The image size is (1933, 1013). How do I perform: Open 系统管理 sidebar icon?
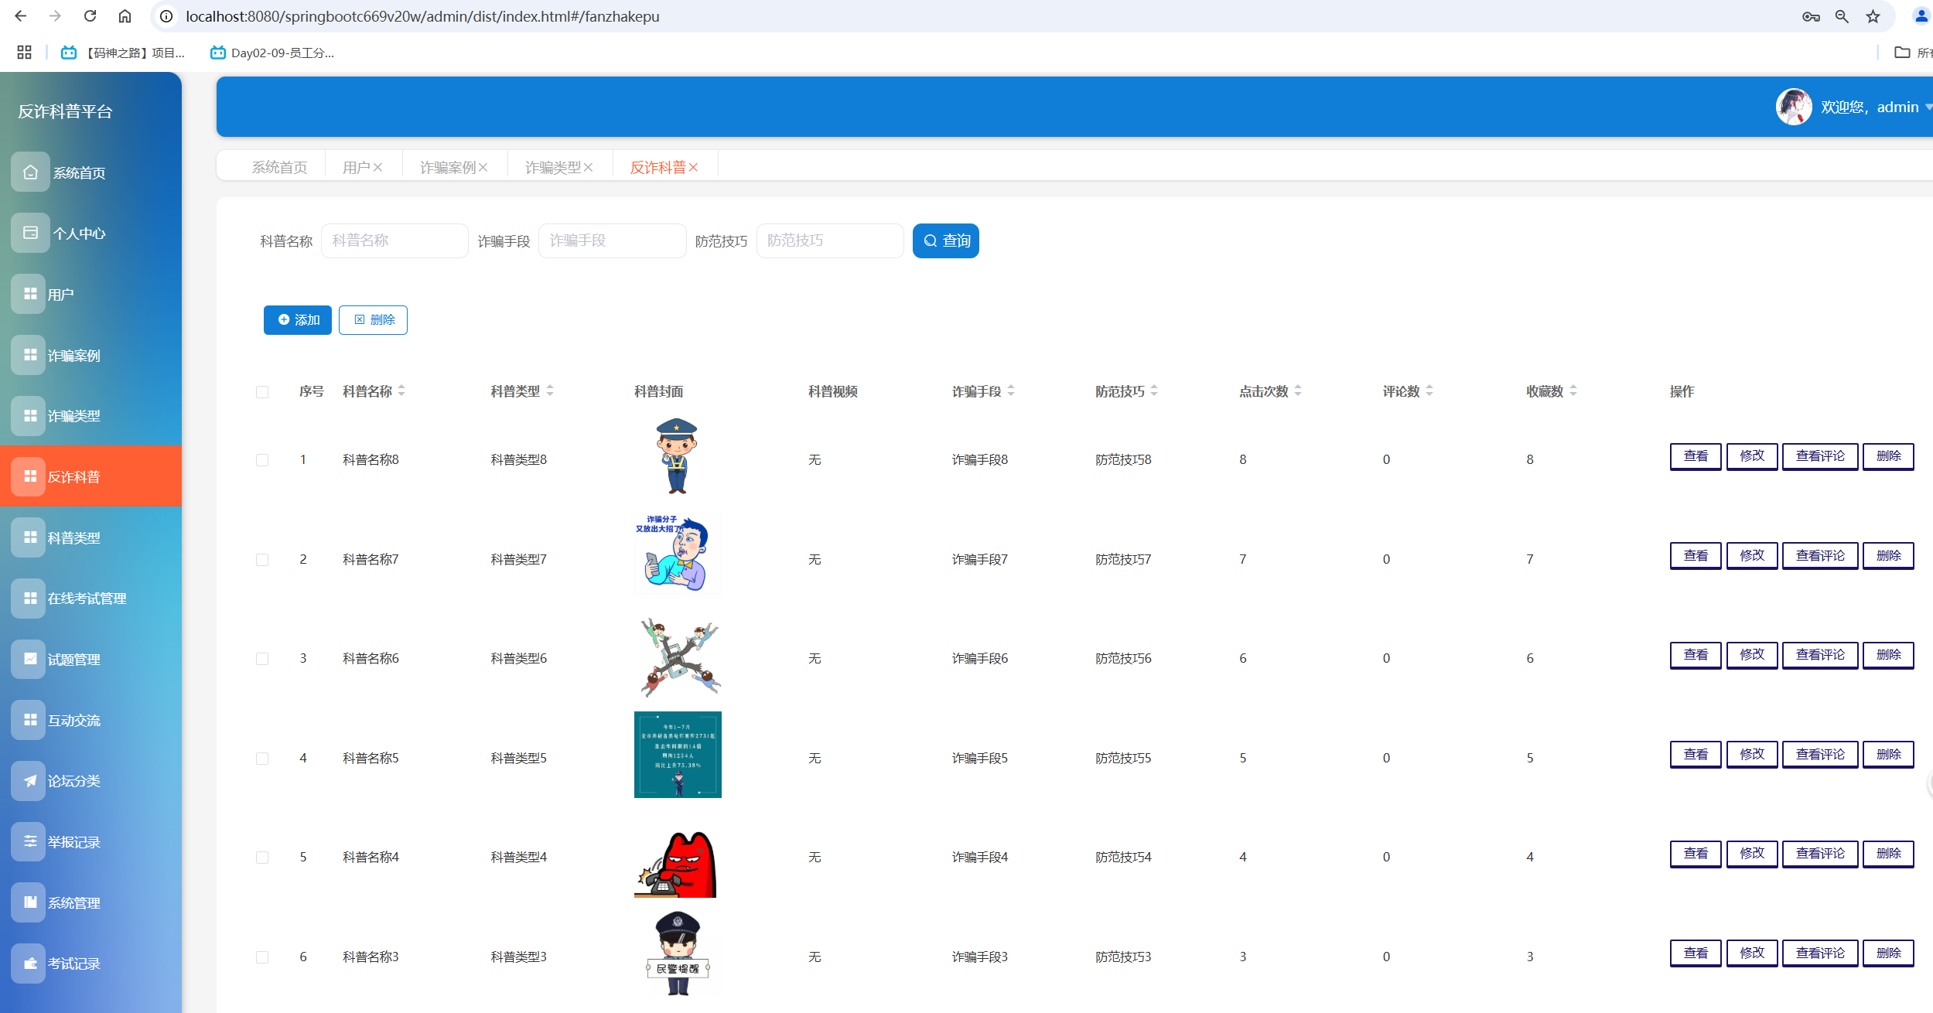(30, 902)
